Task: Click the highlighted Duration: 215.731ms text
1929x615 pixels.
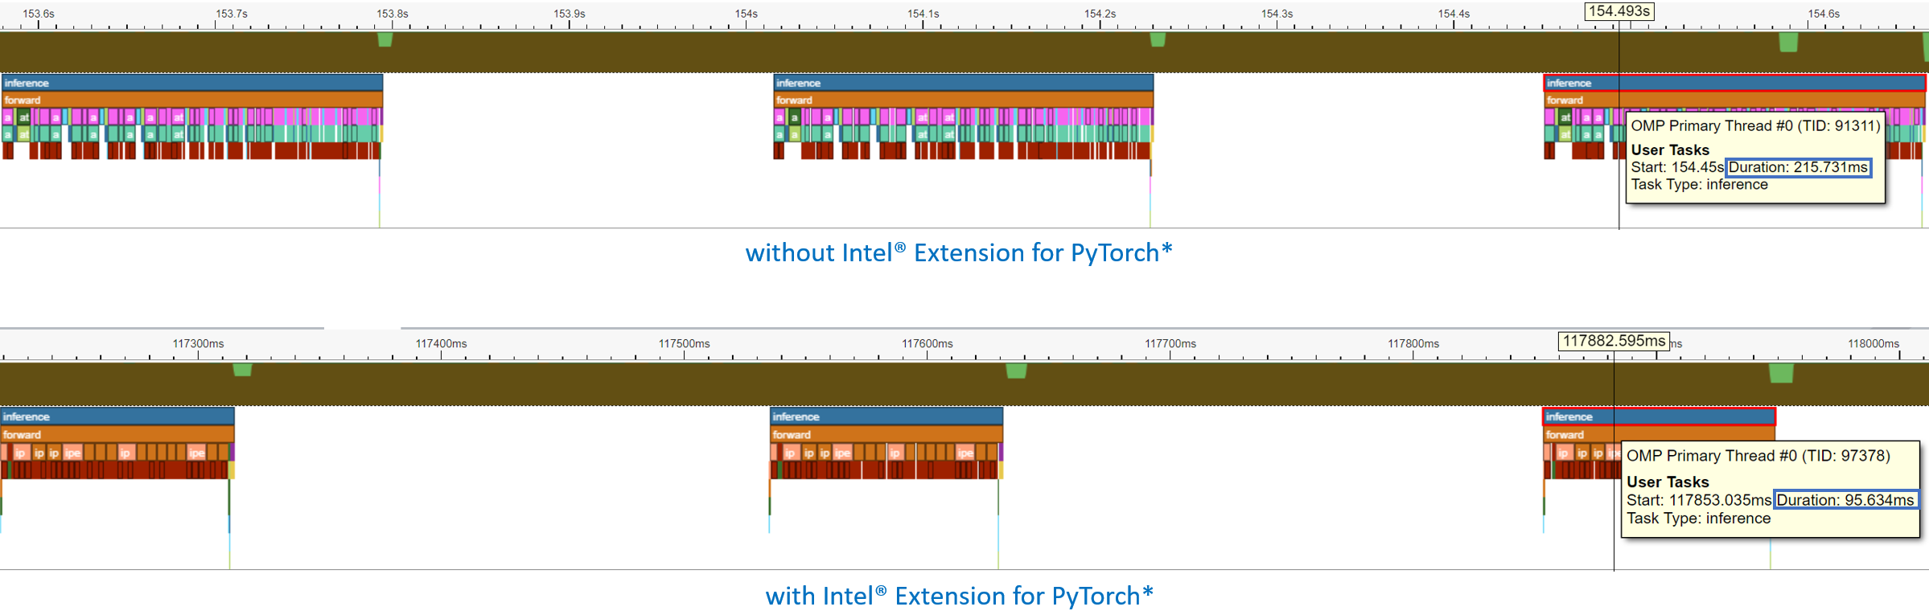Action: [1798, 167]
